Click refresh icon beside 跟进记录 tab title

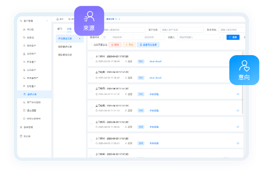tap(116, 19)
